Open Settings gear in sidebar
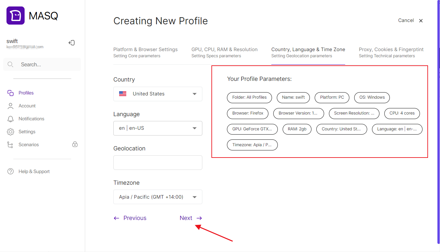Image resolution: width=440 pixels, height=252 pixels. point(10,132)
